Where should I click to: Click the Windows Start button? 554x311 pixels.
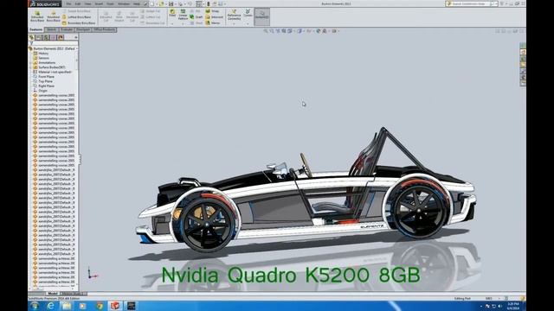pos(35,306)
